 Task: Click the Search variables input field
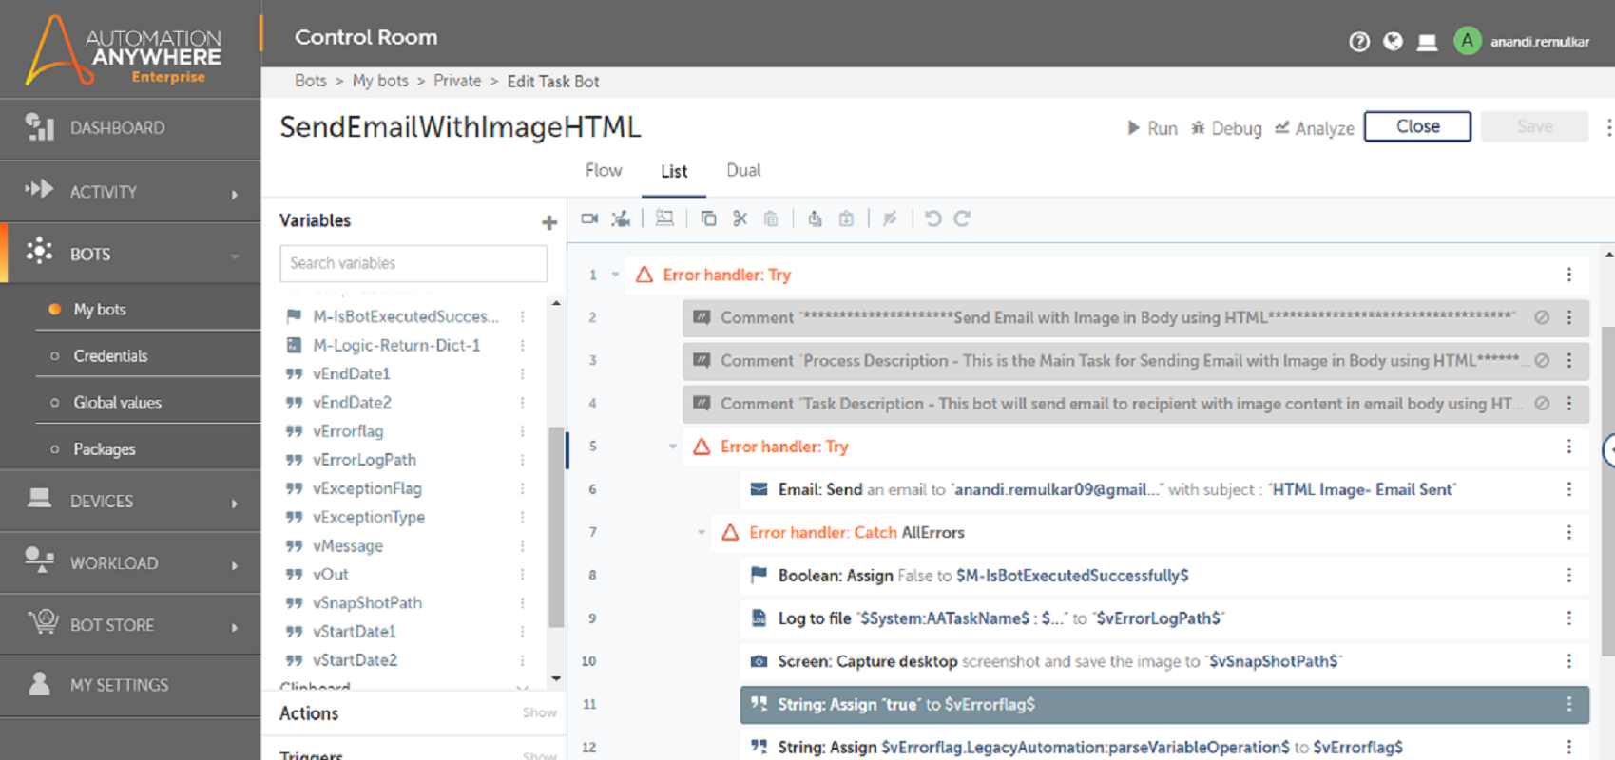click(x=413, y=263)
